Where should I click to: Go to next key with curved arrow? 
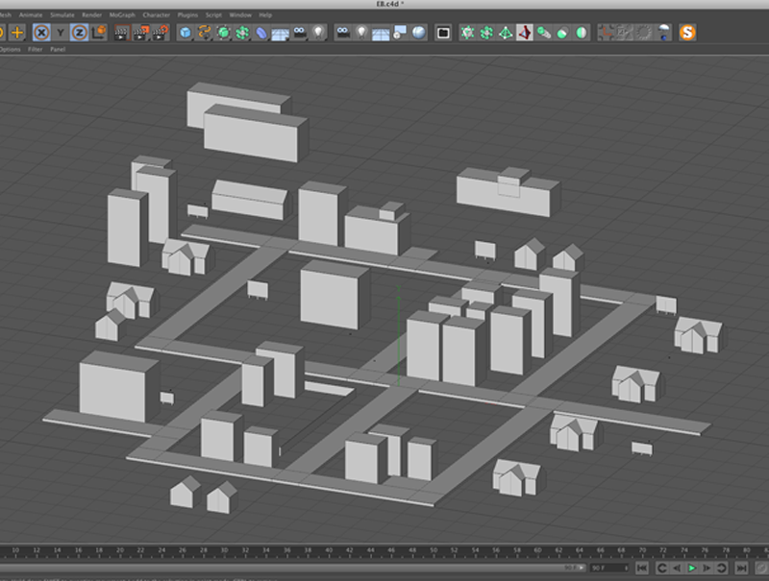coord(722,569)
